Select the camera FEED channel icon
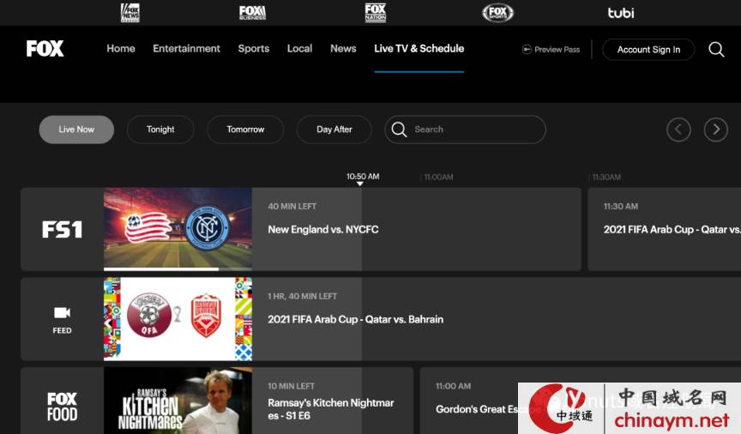Image resolution: width=741 pixels, height=434 pixels. point(62,318)
